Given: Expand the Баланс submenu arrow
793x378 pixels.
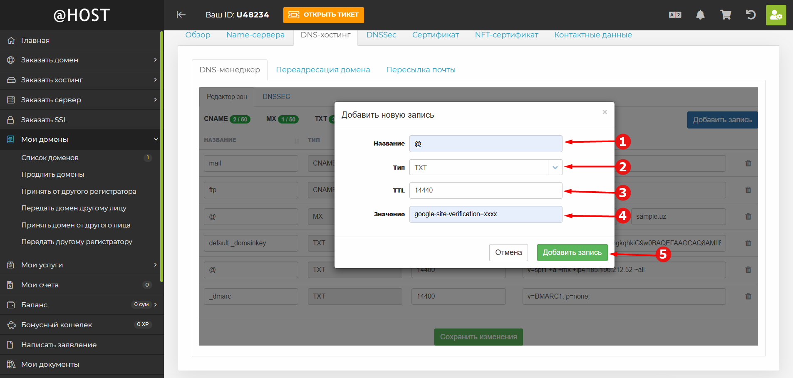Looking at the screenshot, I should coord(155,305).
